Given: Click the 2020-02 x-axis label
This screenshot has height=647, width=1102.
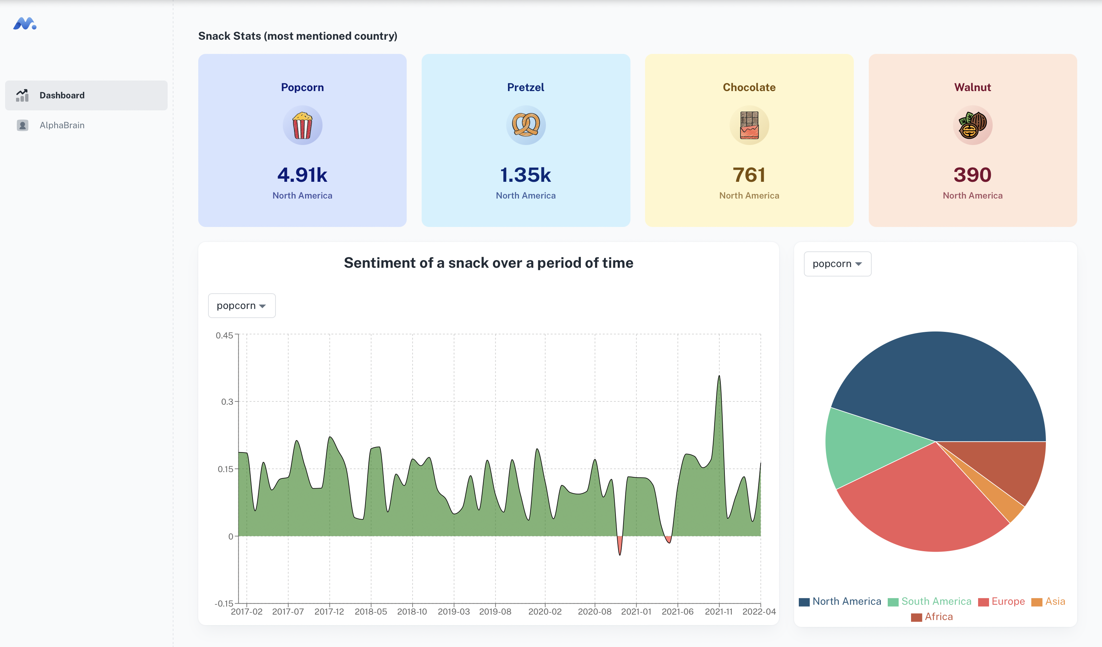Looking at the screenshot, I should pos(545,612).
